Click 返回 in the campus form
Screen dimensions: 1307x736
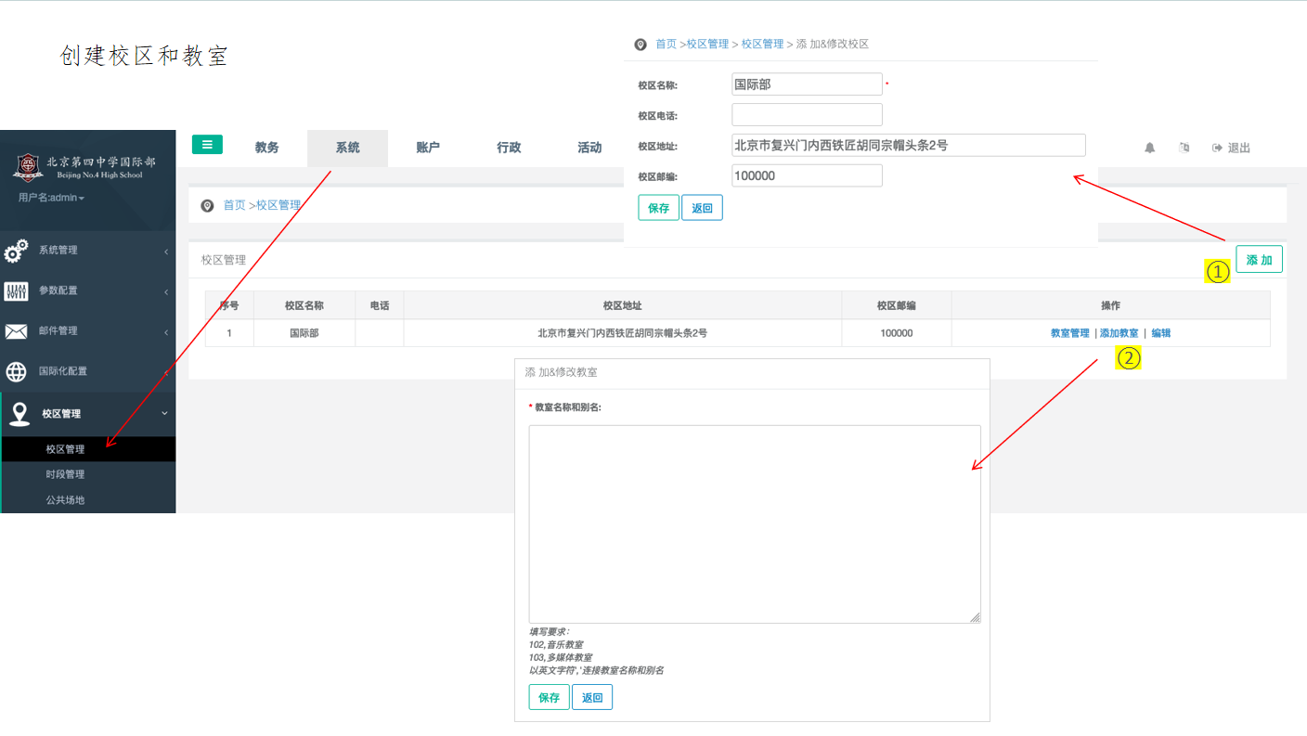[702, 208]
